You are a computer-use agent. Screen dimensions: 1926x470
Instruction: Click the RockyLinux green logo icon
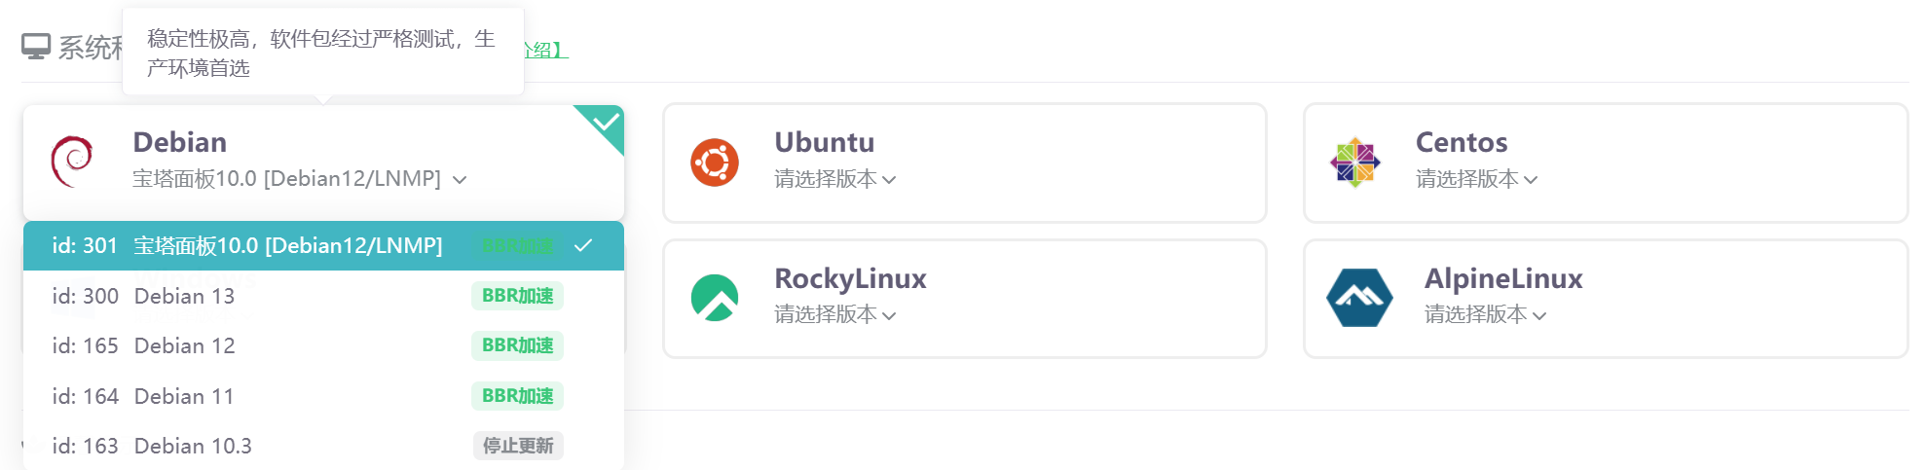(x=715, y=298)
